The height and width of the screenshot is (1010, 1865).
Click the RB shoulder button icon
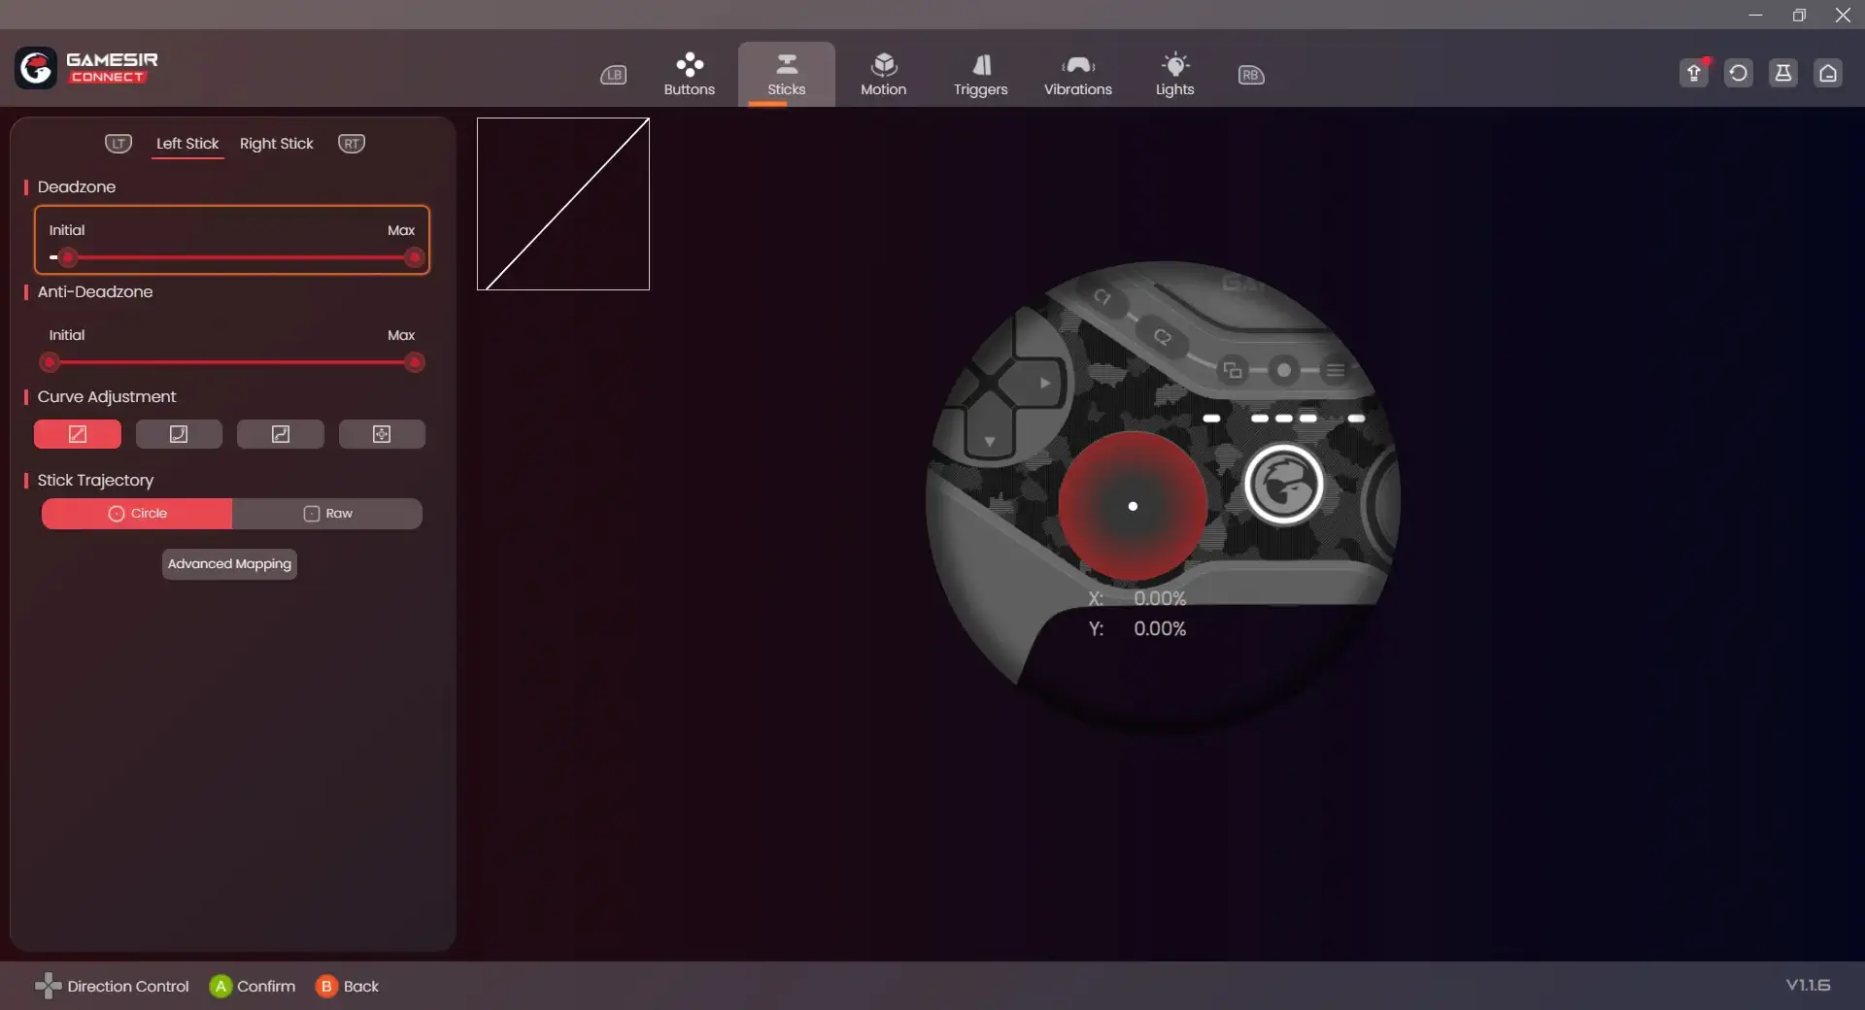click(1250, 75)
